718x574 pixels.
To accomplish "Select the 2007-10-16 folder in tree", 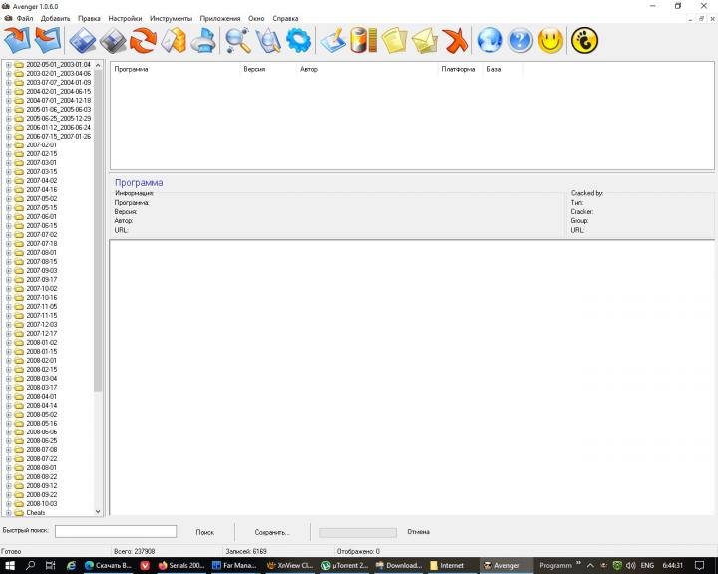I will click(x=41, y=298).
